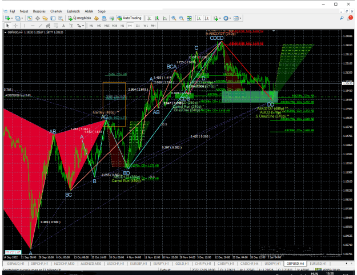
Task: Toggle the AutoTrading button
Action: click(129, 18)
